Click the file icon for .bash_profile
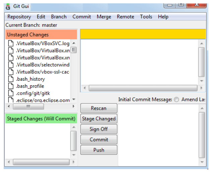Screen dimensions: 212x172 (x=11, y=86)
